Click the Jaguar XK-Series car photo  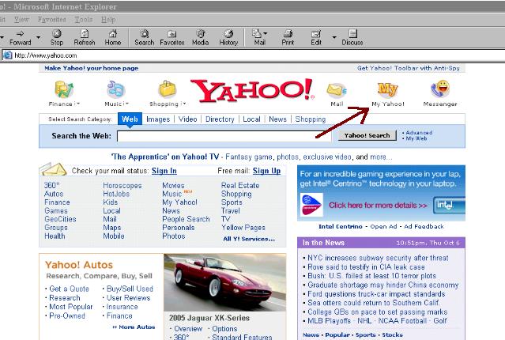coord(224,282)
